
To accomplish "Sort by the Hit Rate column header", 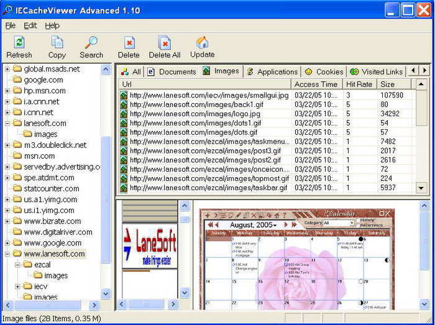I will [x=360, y=85].
